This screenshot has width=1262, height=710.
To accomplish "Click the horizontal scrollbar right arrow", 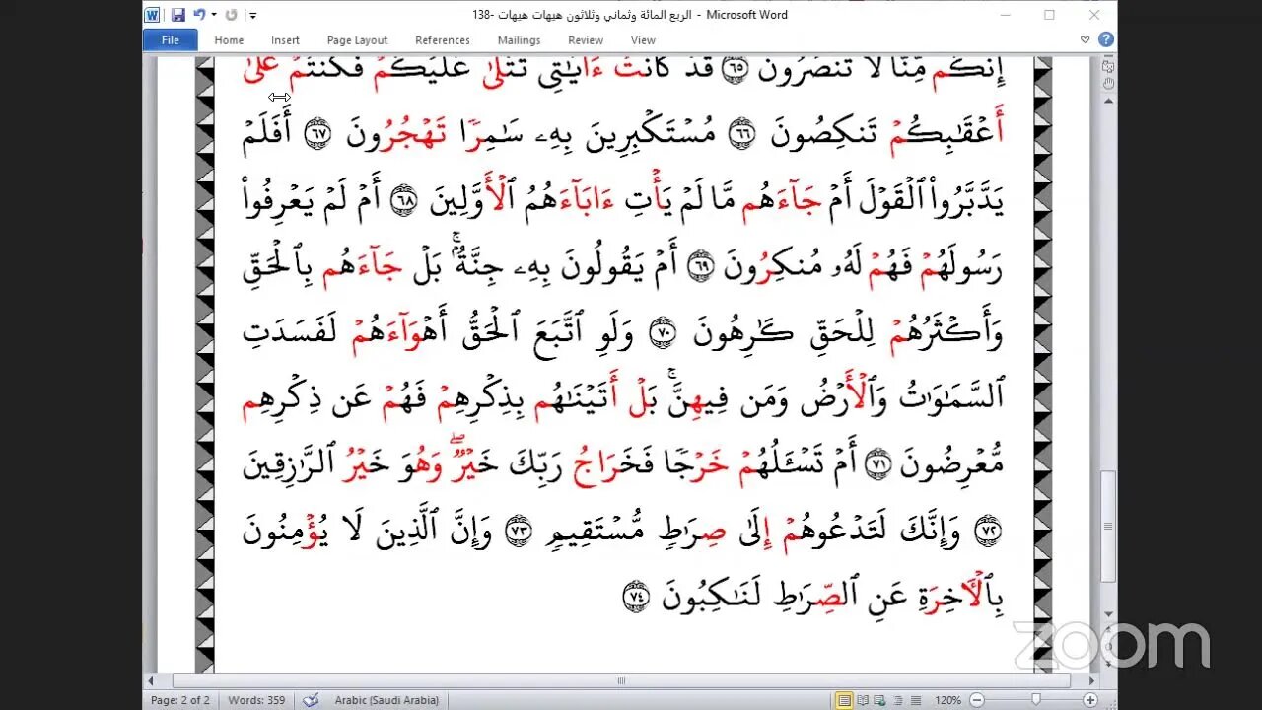I will tap(1091, 680).
